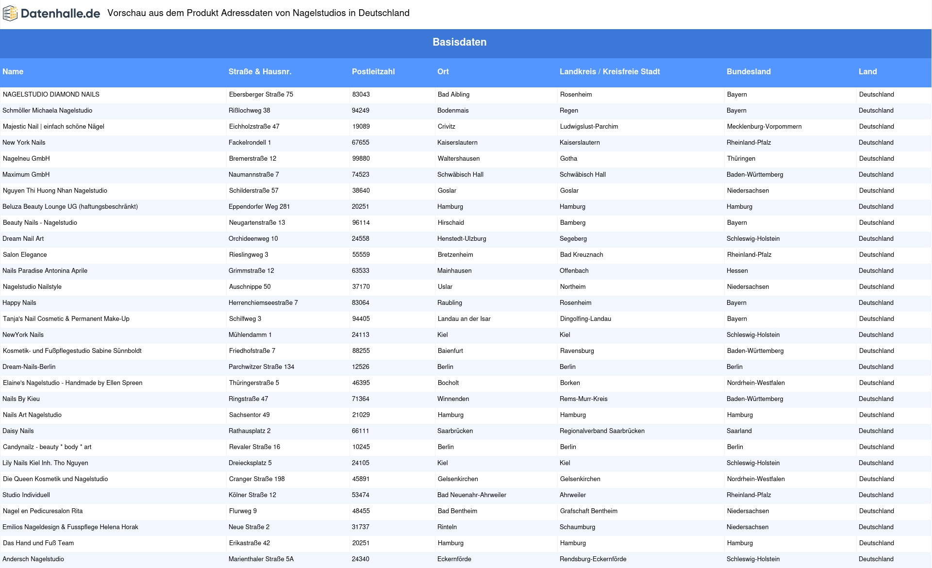Click the Dream-Nails-Berlin name

29,367
